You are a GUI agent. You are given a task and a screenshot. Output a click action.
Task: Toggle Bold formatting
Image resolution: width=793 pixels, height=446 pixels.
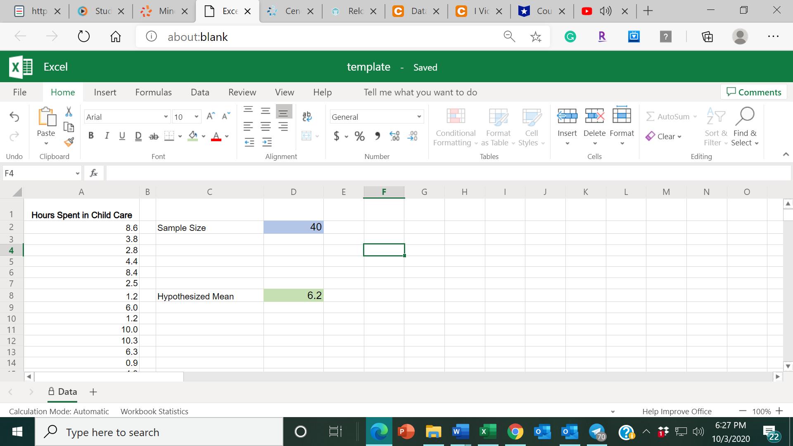(91, 136)
